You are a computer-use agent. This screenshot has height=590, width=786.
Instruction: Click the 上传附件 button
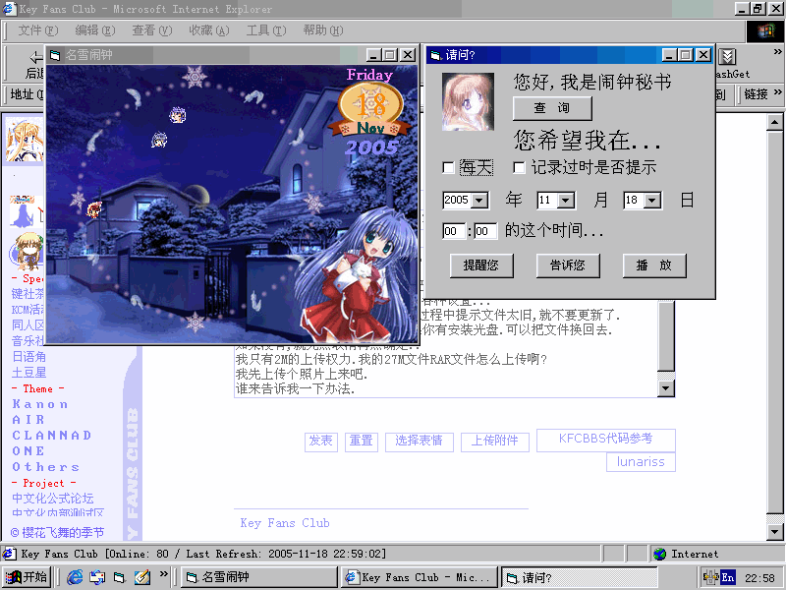[495, 442]
